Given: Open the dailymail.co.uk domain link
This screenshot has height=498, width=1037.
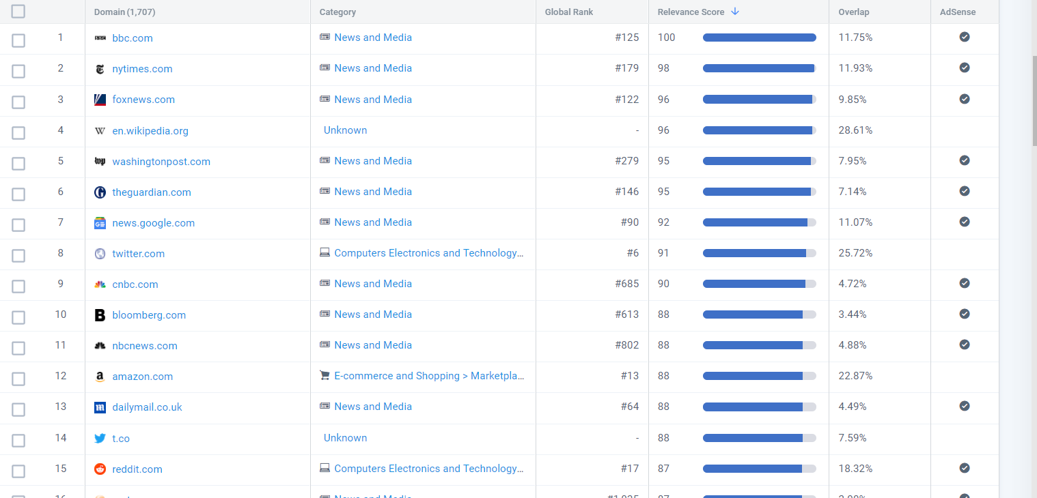Looking at the screenshot, I should click(147, 407).
